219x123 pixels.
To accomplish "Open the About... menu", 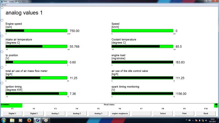I will coord(4,5).
